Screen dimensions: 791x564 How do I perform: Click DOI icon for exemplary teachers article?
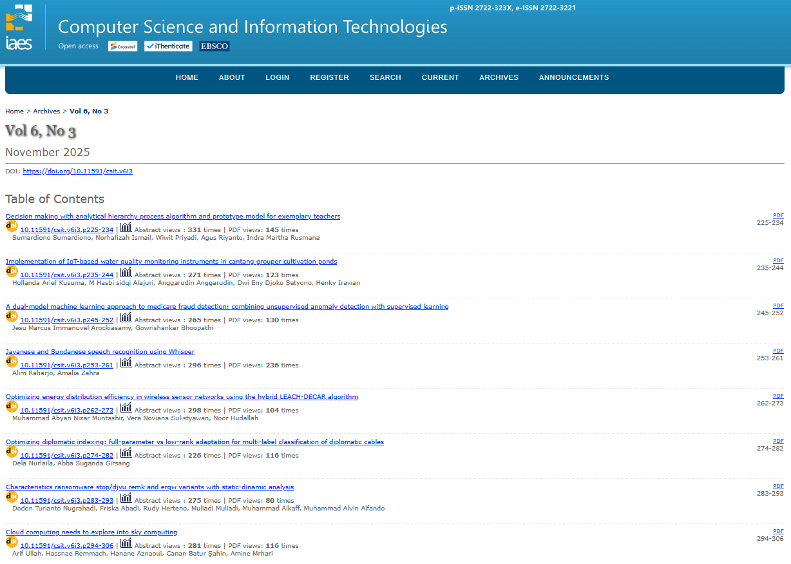[x=12, y=226]
